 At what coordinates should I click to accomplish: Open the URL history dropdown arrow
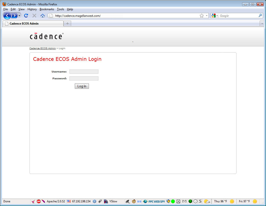[x=207, y=16]
